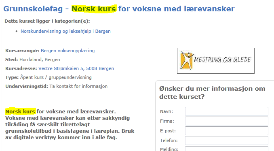
Task: Open the Norskundervisning og leksehjelp i Bergen link
Action: click(x=65, y=31)
